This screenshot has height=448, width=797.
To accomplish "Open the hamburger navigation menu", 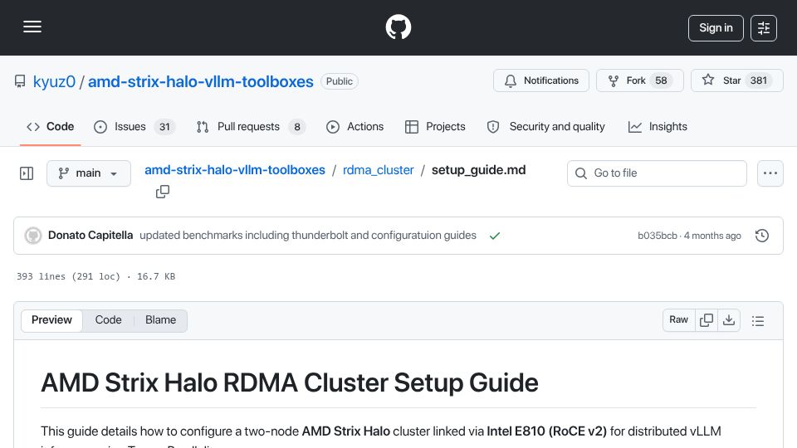I will [x=32, y=27].
